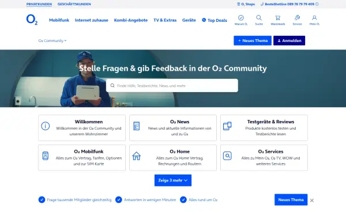This screenshot has height=216, width=346.
Task: Switch to Geschäftskunden tab
Action: [74, 4]
